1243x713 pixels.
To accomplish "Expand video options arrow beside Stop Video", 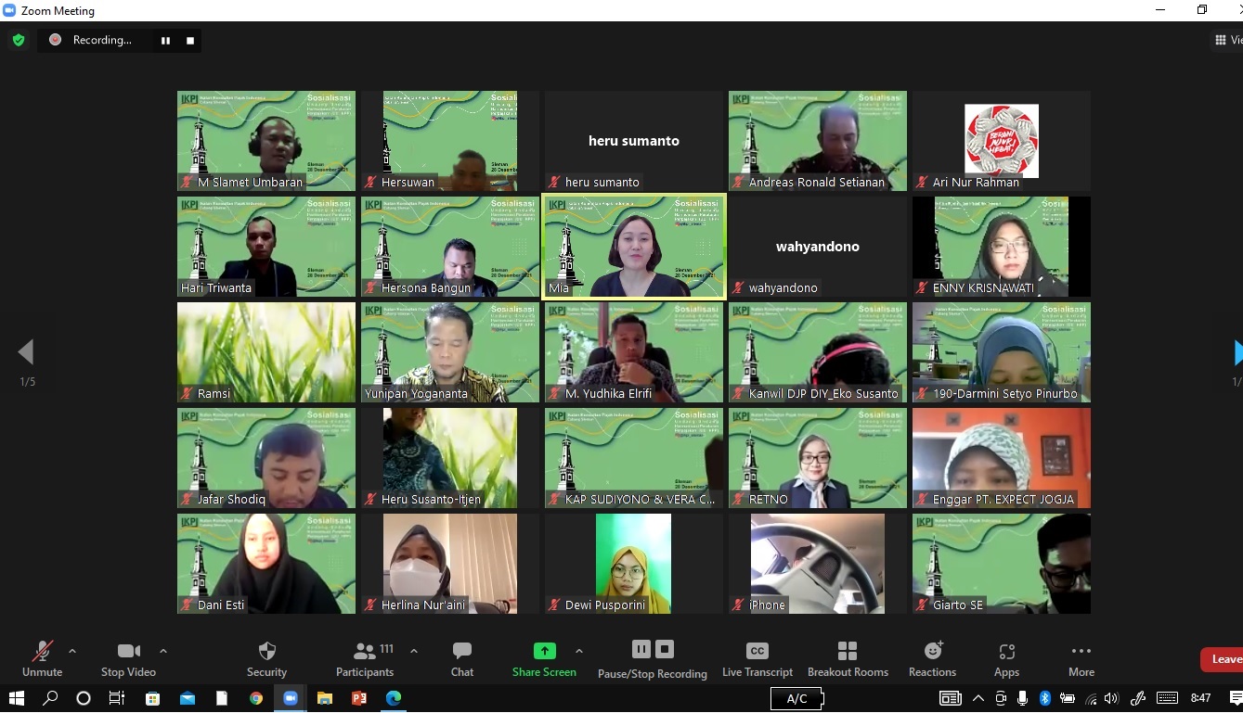I will pyautogui.click(x=163, y=651).
